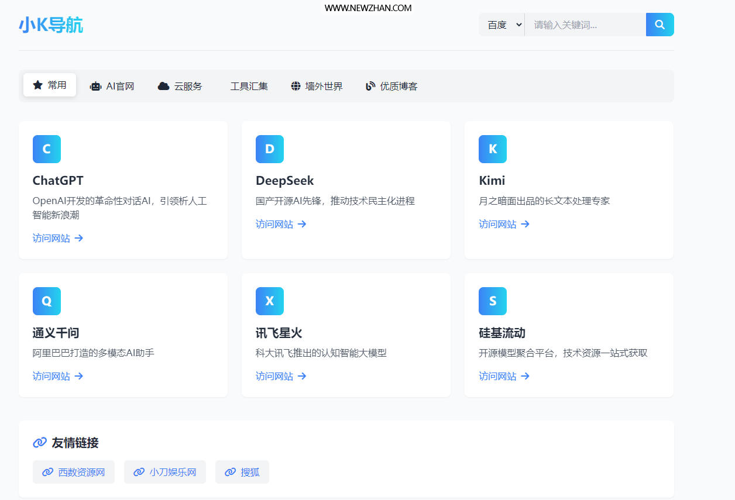
Task: Open the 墙外世界 category
Action: point(317,85)
